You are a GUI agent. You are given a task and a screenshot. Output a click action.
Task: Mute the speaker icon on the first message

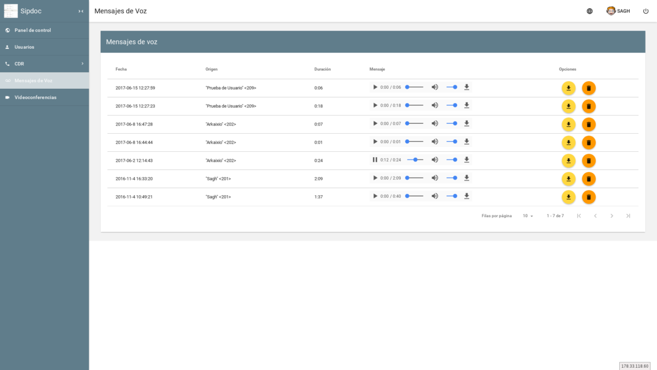tap(435, 87)
